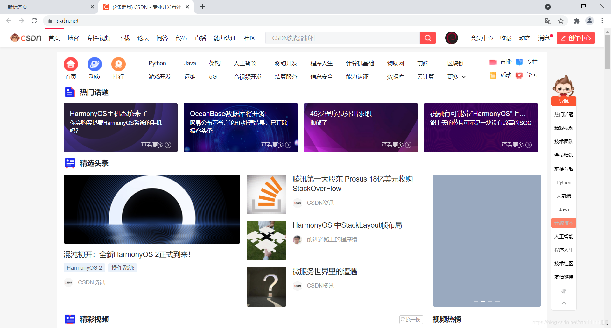This screenshot has width=611, height=328.
Task: Click the red search magnifier button
Action: [428, 38]
